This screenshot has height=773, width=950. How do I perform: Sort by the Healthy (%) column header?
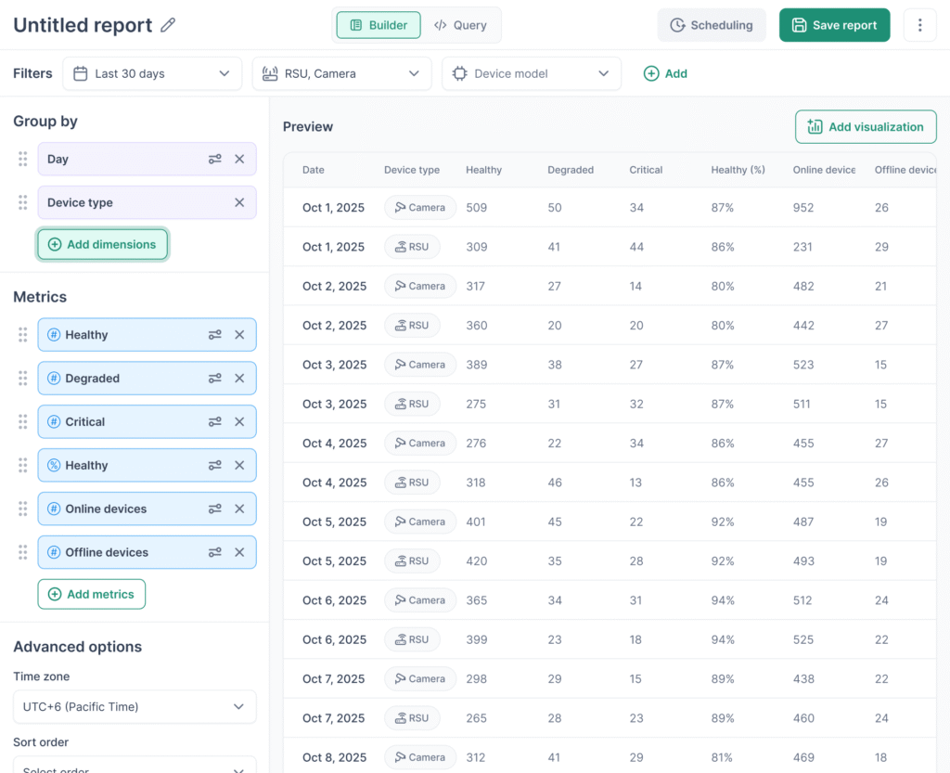[738, 170]
